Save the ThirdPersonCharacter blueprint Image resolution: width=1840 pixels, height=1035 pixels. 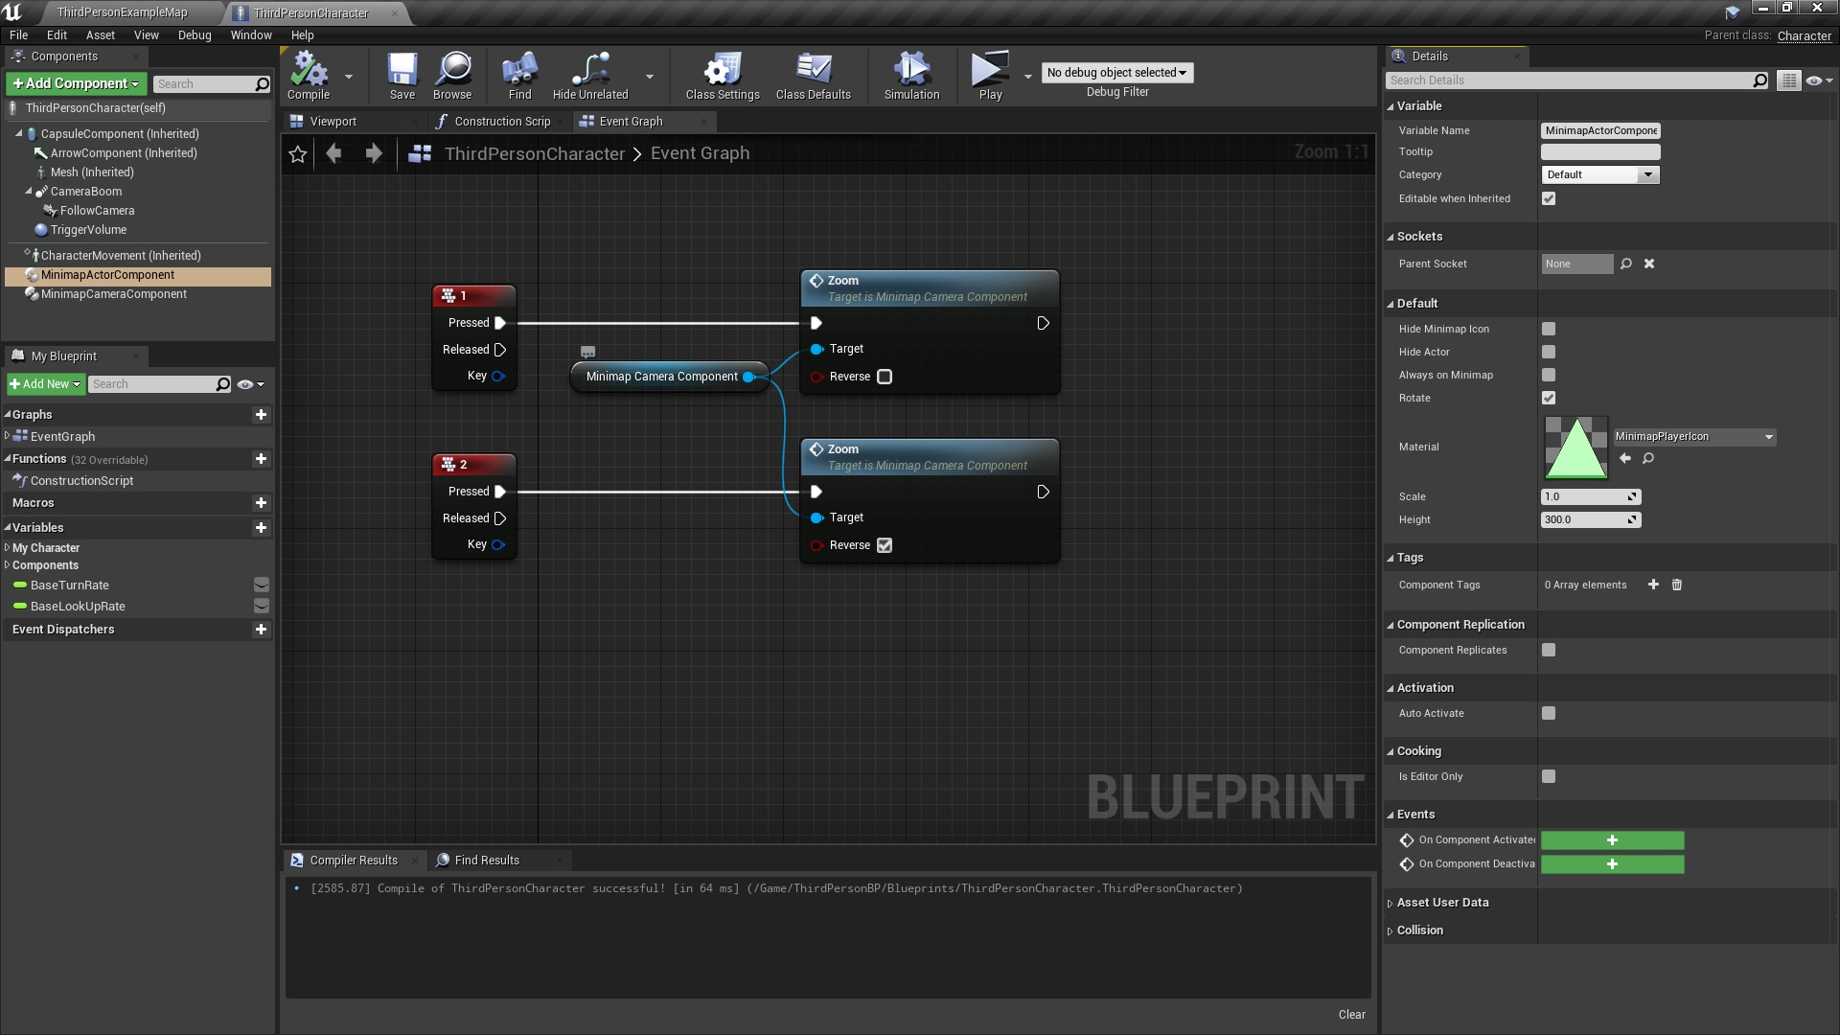coord(402,76)
